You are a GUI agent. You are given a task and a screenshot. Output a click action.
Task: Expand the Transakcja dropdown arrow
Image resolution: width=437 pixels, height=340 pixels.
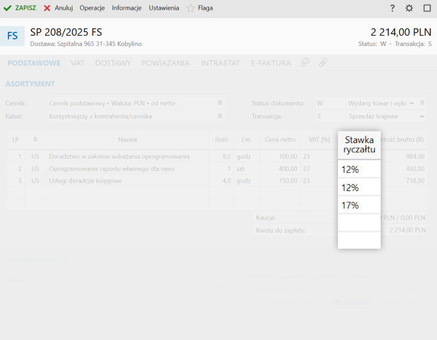pyautogui.click(x=422, y=117)
